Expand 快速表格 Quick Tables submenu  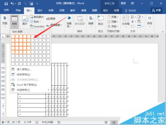coord(31,90)
